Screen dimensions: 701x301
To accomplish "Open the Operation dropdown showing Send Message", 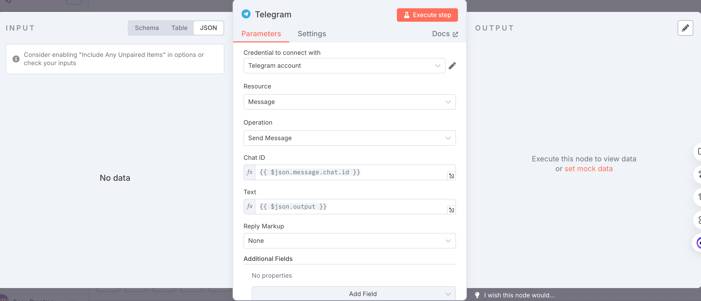I will point(349,138).
